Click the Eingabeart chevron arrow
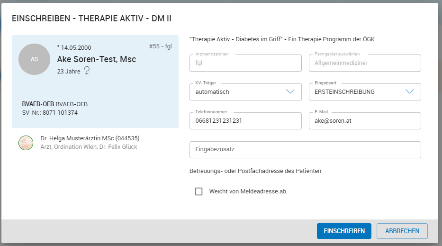Image resolution: width=442 pixels, height=246 pixels. click(410, 91)
